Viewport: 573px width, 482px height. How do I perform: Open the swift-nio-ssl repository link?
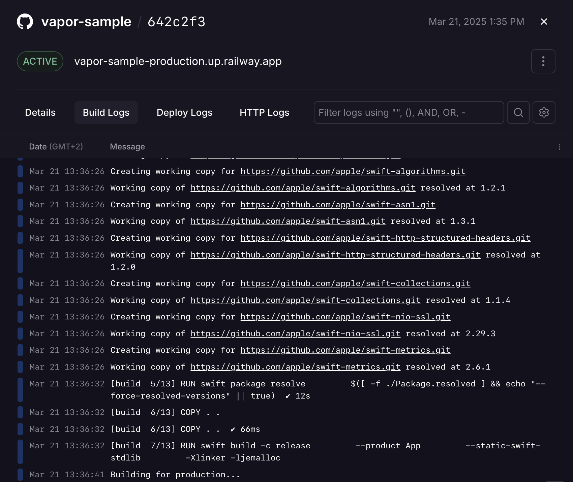coord(345,316)
